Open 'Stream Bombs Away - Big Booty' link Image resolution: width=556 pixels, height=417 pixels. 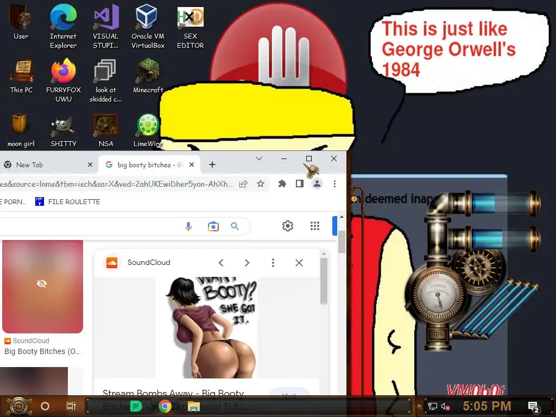(173, 393)
